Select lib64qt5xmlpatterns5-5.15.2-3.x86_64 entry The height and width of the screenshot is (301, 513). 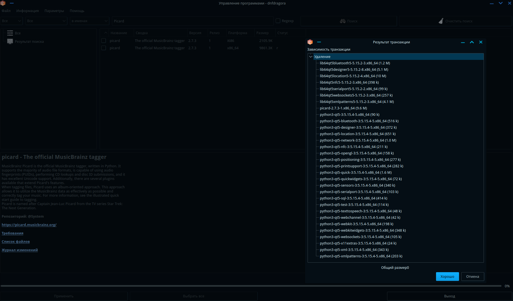click(357, 102)
